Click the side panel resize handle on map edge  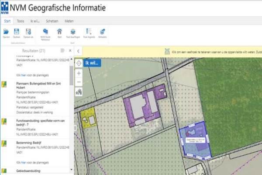75,128
